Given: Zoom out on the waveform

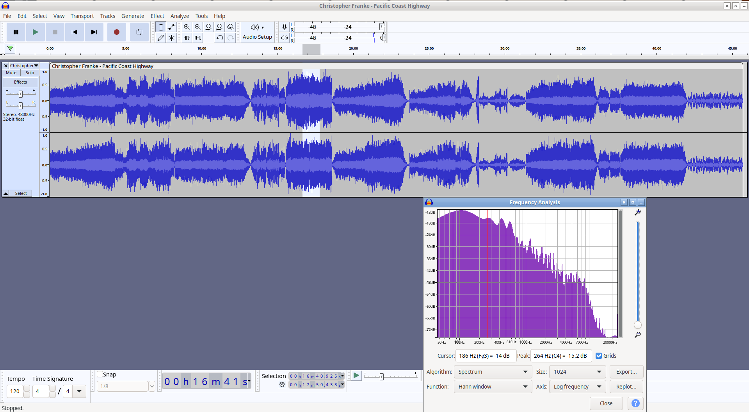Looking at the screenshot, I should (198, 27).
